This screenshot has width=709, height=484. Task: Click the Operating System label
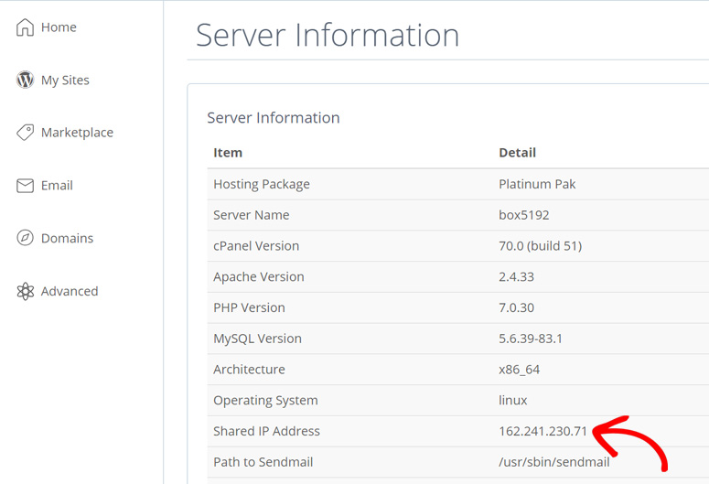(265, 401)
